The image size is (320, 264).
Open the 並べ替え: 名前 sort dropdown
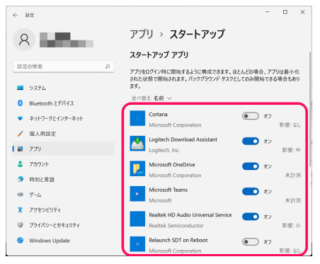152,98
